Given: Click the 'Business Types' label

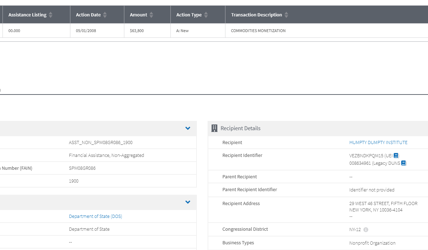Looking at the screenshot, I should tap(238, 243).
